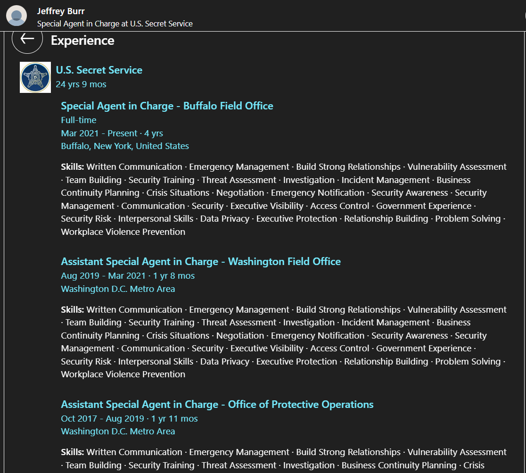This screenshot has width=526, height=473.
Task: Open the U.S. Secret Service company link
Action: click(x=99, y=70)
